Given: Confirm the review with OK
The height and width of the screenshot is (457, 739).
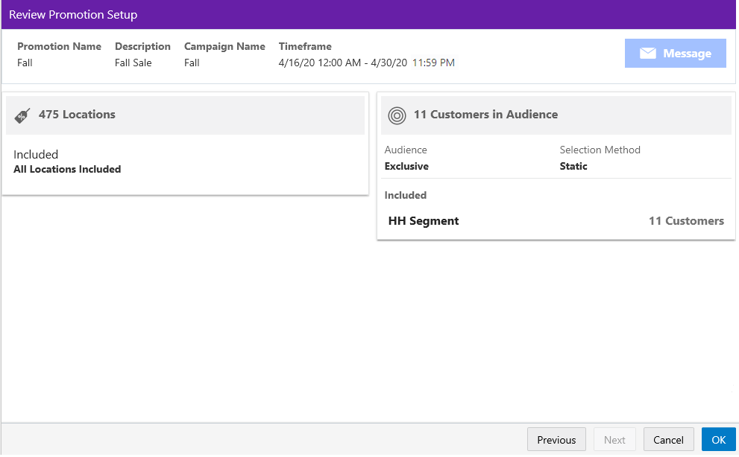Looking at the screenshot, I should [718, 440].
